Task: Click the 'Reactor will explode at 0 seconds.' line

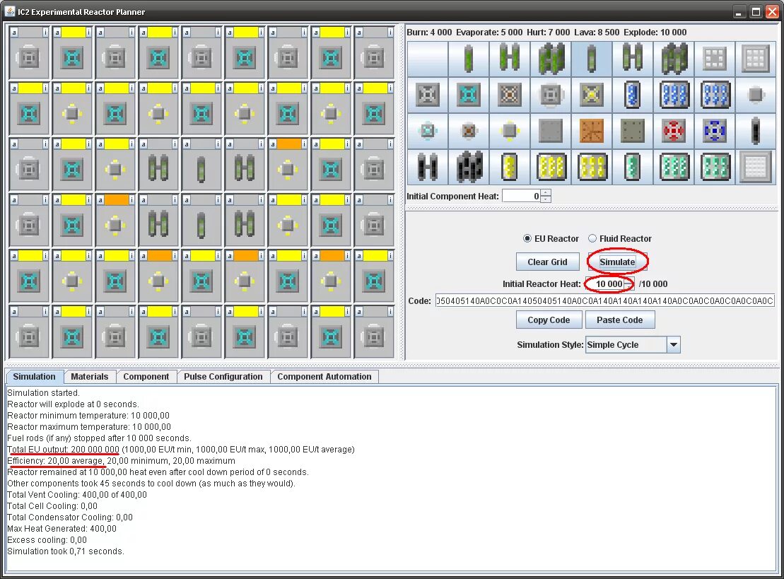Action: click(73, 404)
